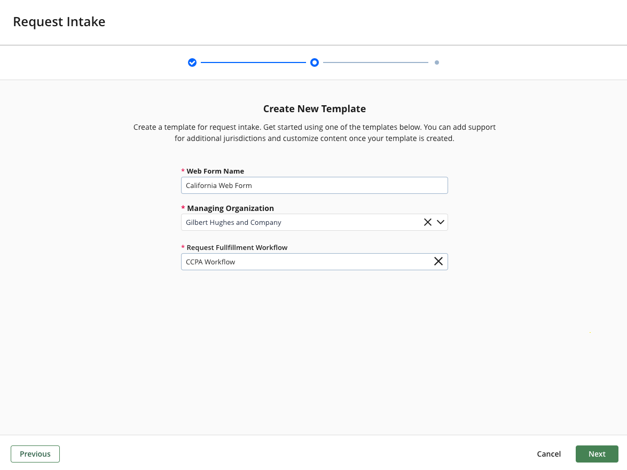Click the Previous button

point(35,453)
